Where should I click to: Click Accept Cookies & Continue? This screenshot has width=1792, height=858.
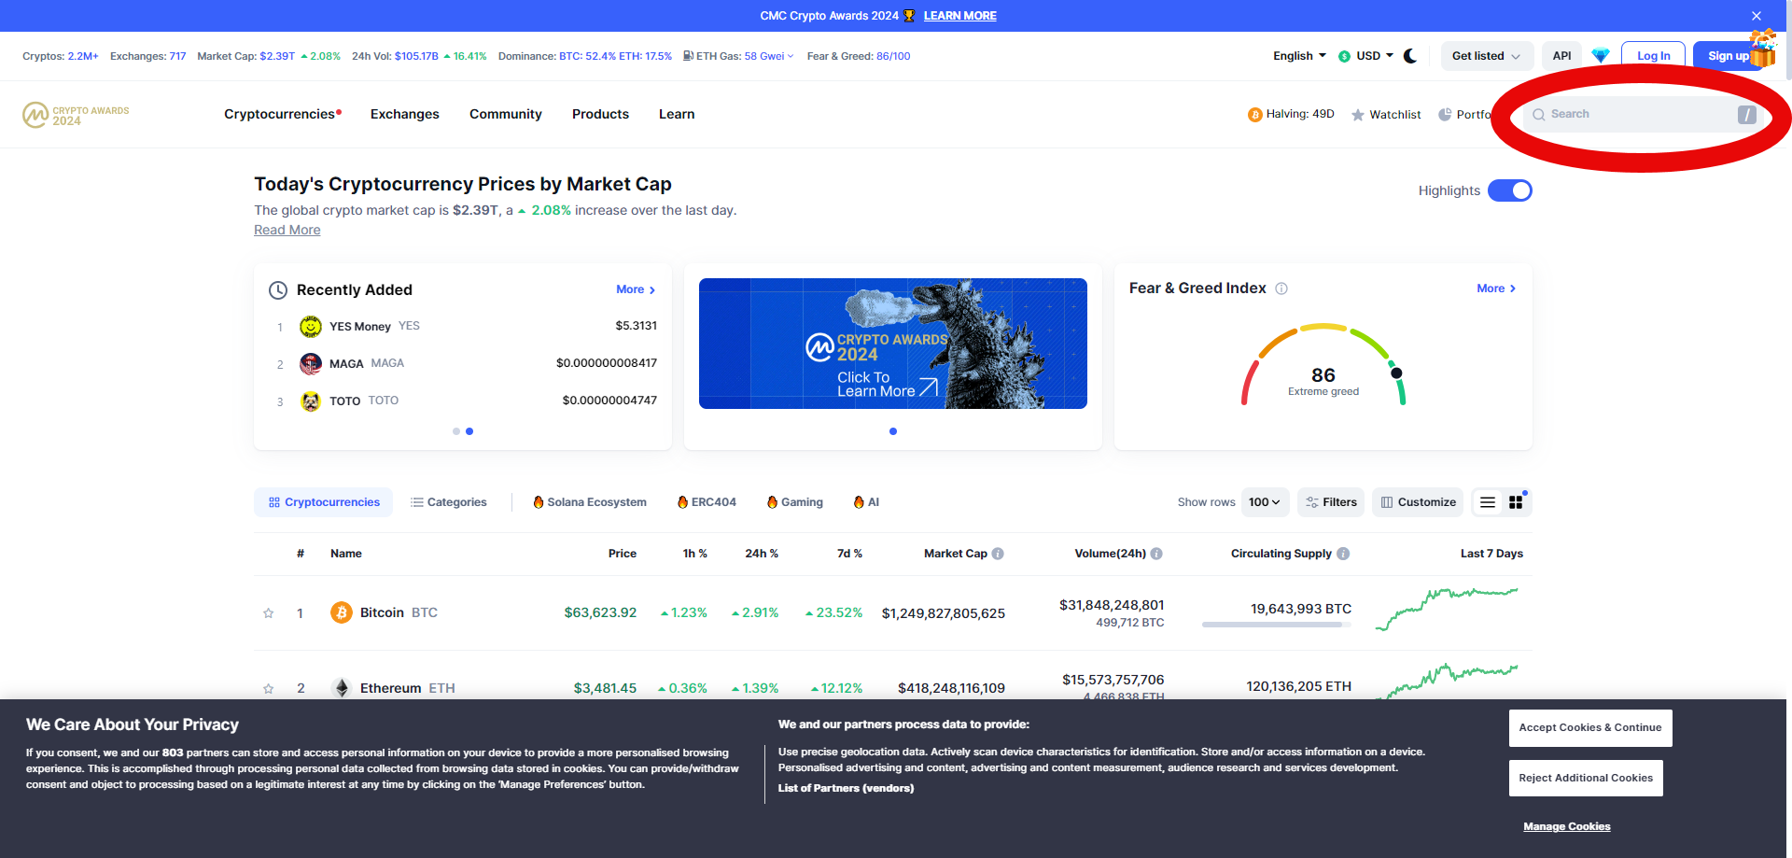click(1590, 728)
